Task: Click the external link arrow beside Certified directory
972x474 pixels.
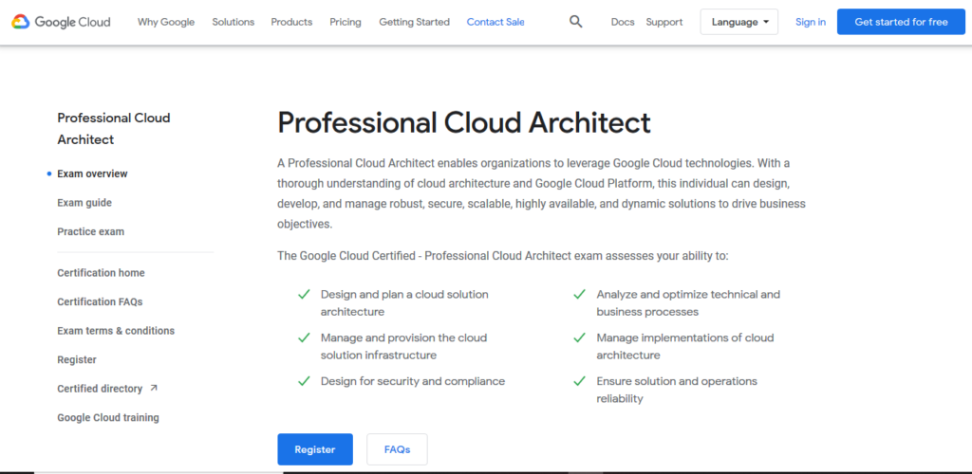Action: tap(154, 389)
